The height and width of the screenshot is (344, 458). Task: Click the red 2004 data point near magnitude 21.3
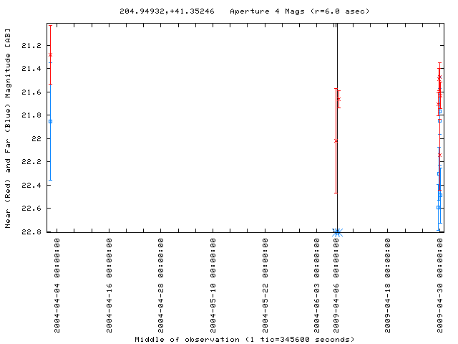(51, 55)
